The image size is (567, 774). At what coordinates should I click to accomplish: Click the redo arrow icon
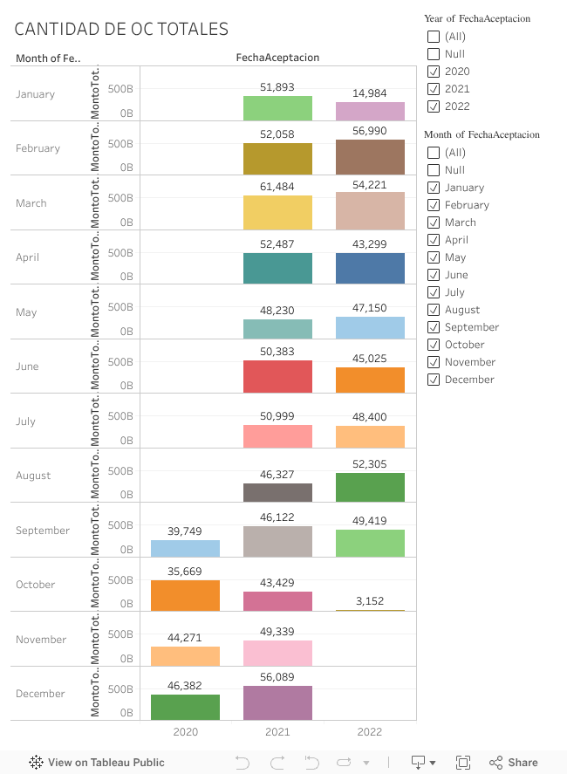(277, 762)
